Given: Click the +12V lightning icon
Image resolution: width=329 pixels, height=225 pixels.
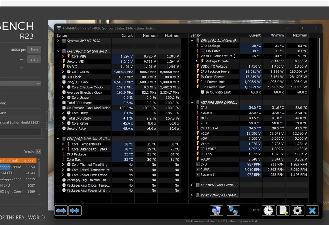Looking at the screenshot, I should click(198, 133).
